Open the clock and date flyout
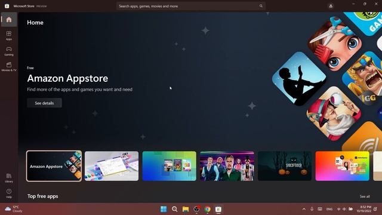 363,209
